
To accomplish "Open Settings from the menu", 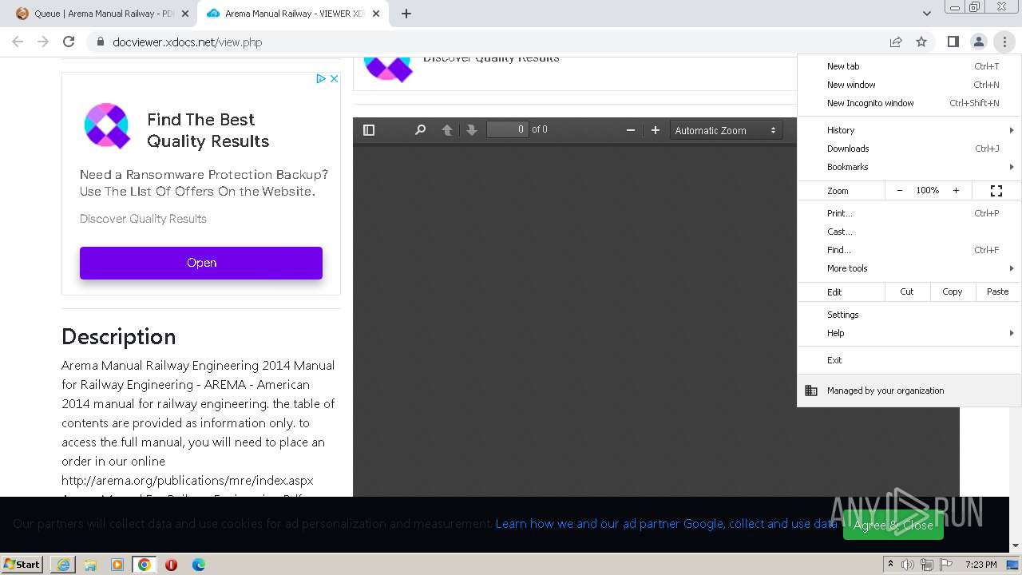I will 909,315.
